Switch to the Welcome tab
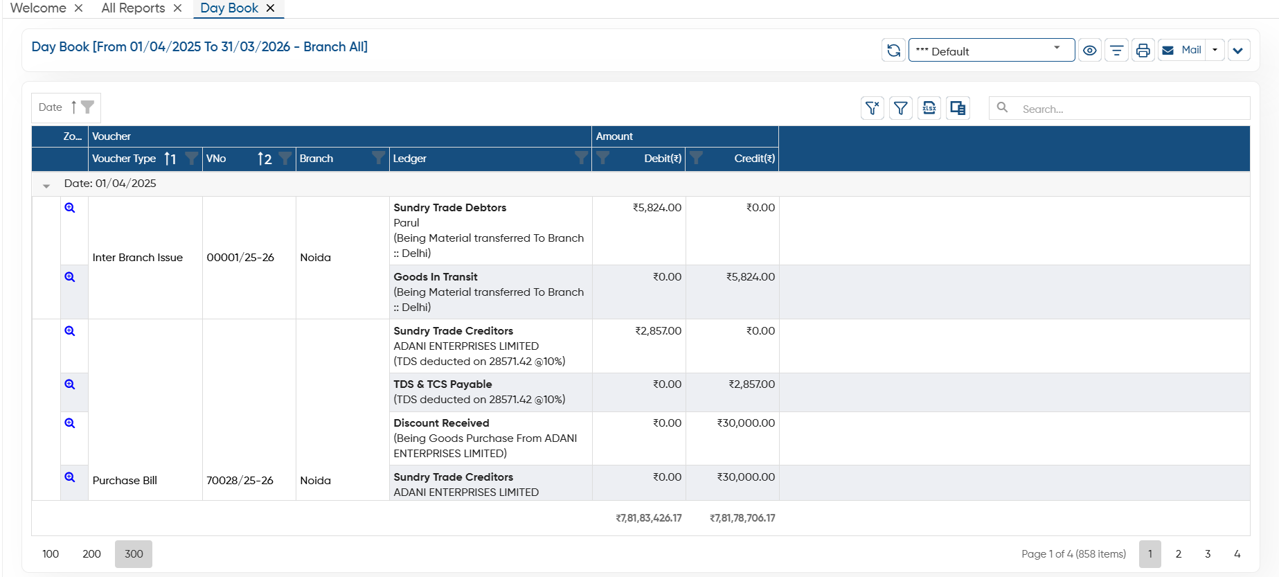Screen dimensions: 1279x577 38,8
